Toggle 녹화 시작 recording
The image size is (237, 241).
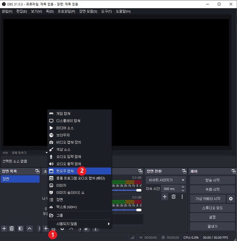[x=212, y=190]
